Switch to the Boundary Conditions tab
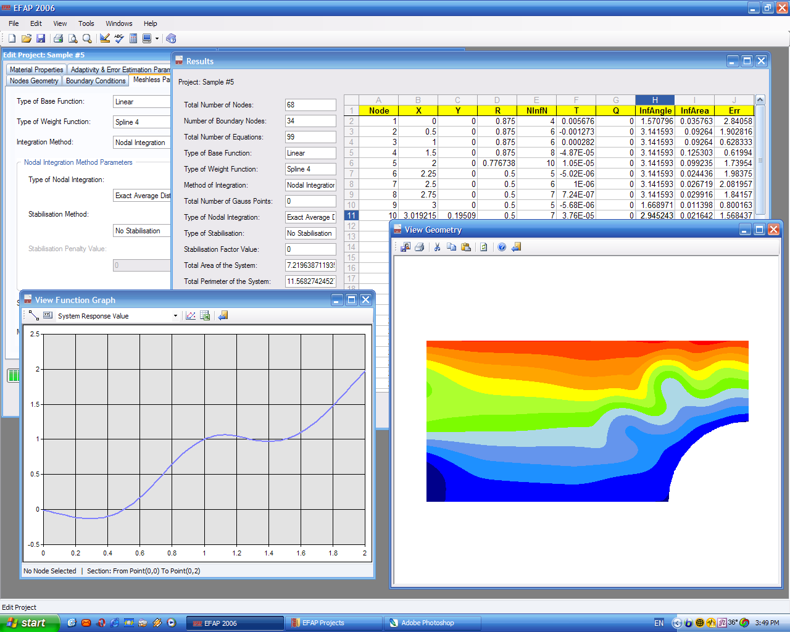Screen dimensions: 790x632 coord(96,81)
